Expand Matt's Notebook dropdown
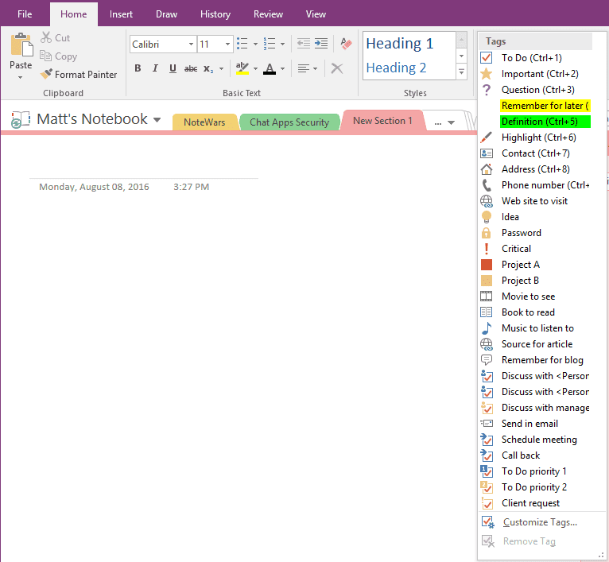Viewport: 609px width, 562px height. 157,119
